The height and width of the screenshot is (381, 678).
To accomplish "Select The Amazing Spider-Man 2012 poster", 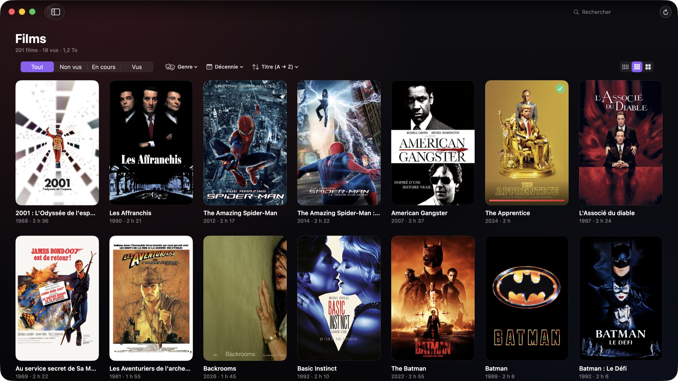I will point(245,143).
